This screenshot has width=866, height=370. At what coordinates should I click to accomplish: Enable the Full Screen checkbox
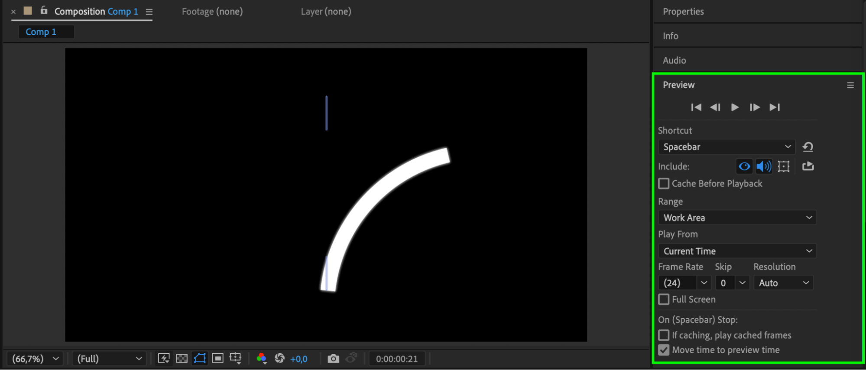point(664,299)
